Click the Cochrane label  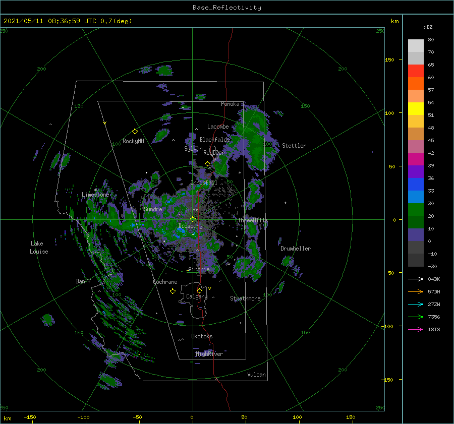[165, 282]
